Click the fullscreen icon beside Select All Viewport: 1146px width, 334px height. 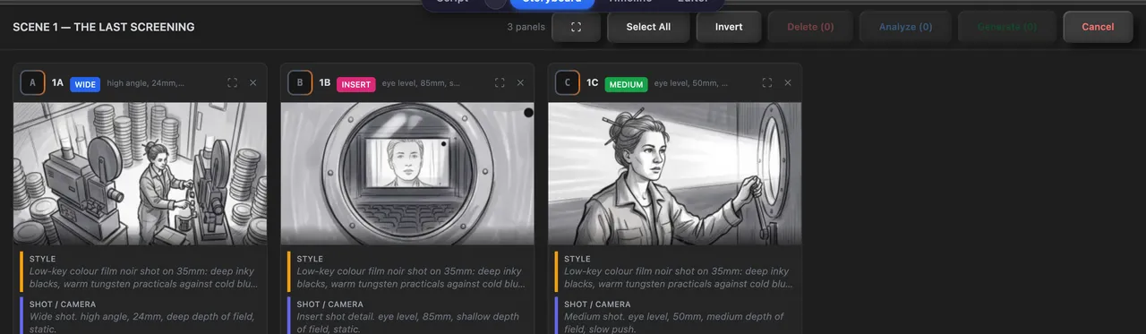coord(576,27)
